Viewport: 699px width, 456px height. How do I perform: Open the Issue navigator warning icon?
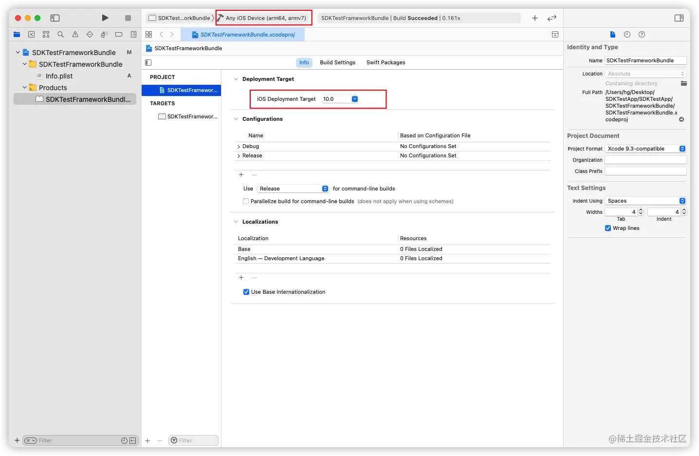point(75,35)
